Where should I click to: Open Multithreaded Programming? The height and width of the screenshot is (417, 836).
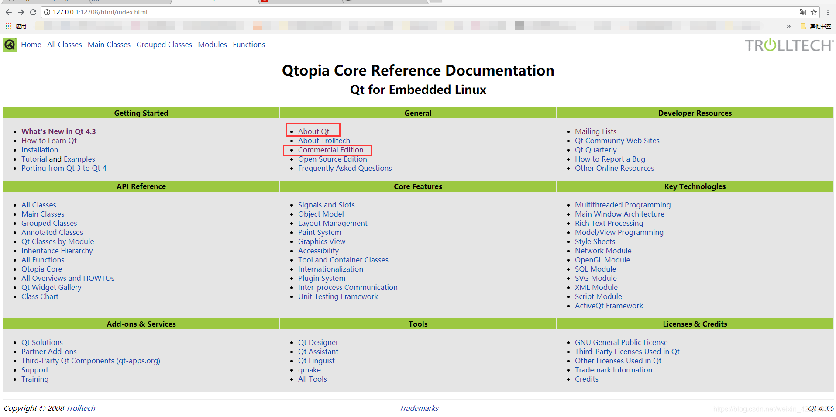tap(623, 205)
